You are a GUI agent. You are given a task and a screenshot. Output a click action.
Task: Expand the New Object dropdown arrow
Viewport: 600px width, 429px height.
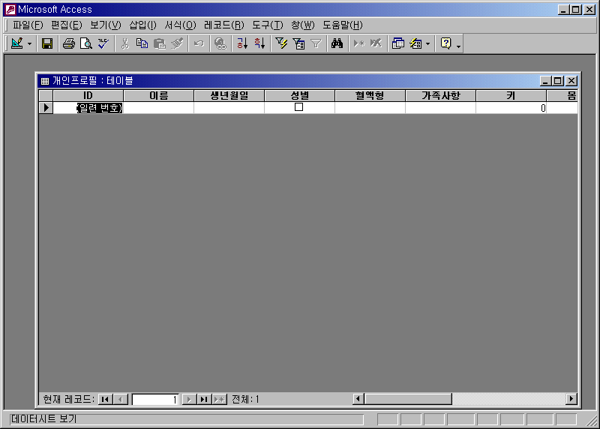tap(427, 44)
